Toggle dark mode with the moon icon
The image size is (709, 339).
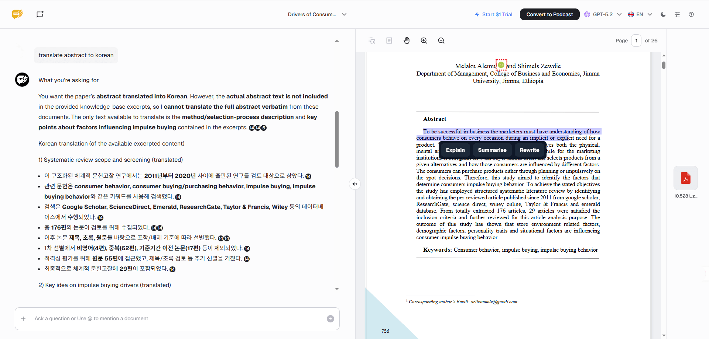coord(663,14)
